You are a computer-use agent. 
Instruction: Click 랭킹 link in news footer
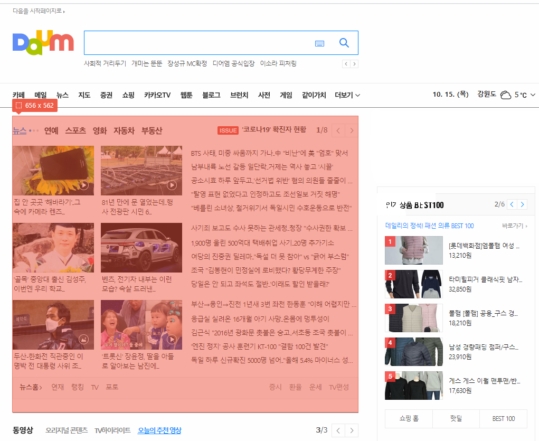[78, 387]
